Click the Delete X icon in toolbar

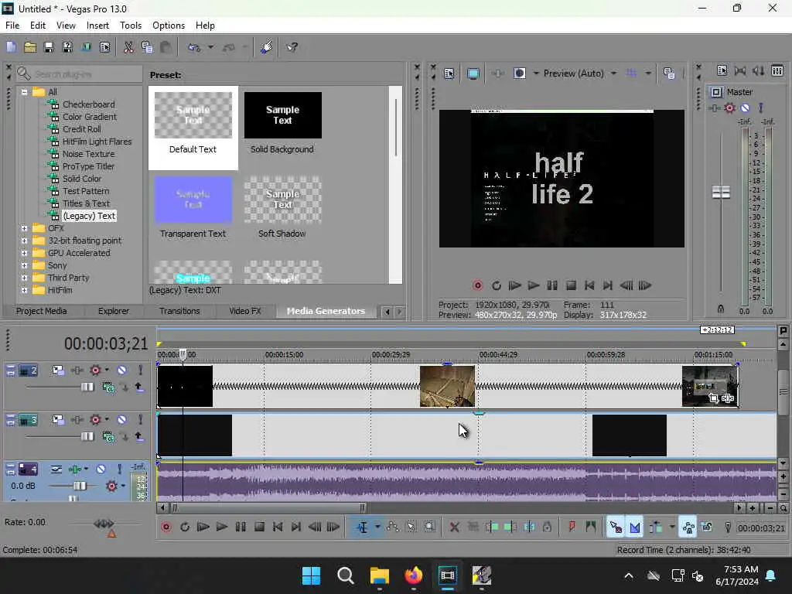click(x=454, y=527)
